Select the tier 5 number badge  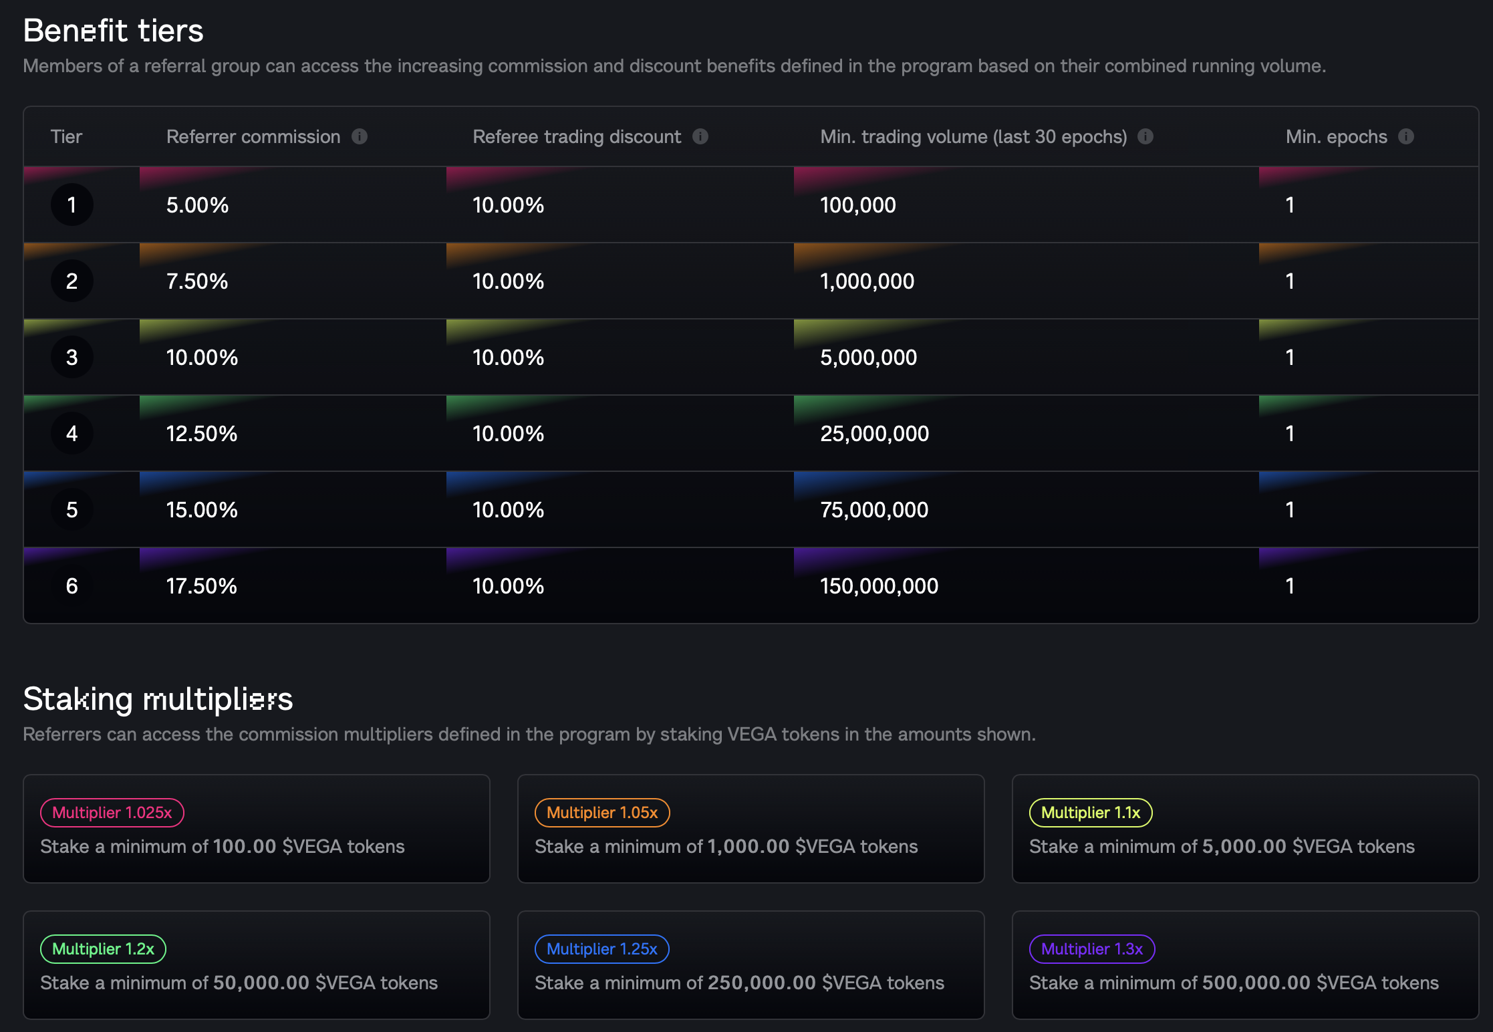pyautogui.click(x=72, y=509)
